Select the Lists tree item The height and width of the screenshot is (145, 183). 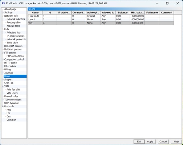tap(7, 29)
